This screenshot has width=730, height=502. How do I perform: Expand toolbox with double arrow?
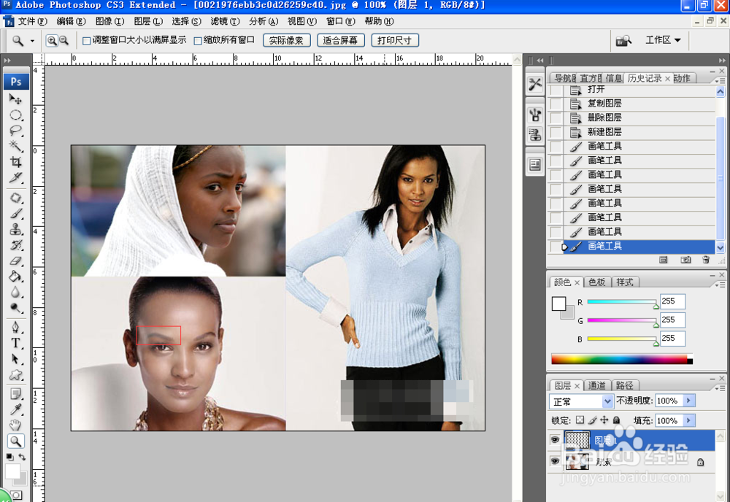pyautogui.click(x=7, y=61)
